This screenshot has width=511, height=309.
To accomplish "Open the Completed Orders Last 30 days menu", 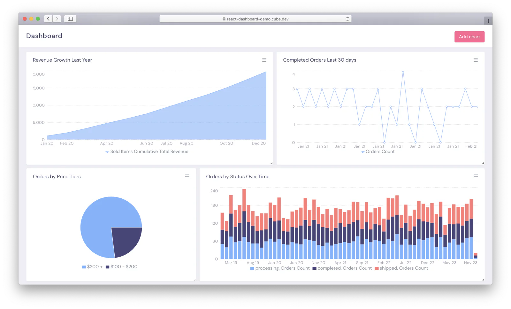I will tap(476, 60).
